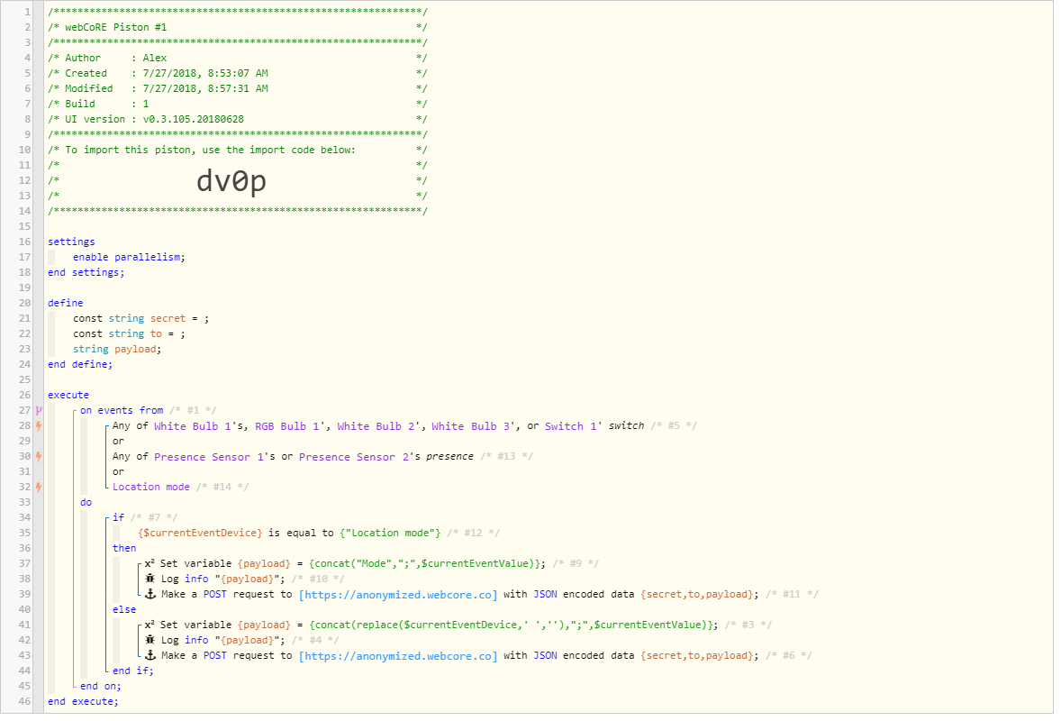Click the 'do' keyword on line 33
This screenshot has height=721, width=1061.
(x=86, y=502)
